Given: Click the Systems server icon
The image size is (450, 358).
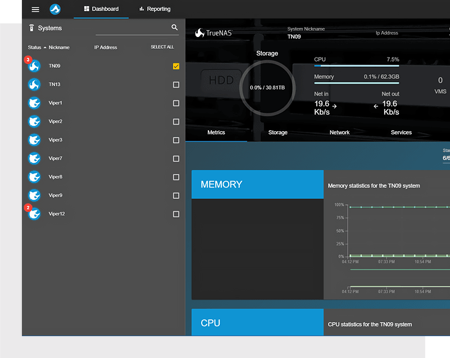Looking at the screenshot, I should (x=32, y=28).
